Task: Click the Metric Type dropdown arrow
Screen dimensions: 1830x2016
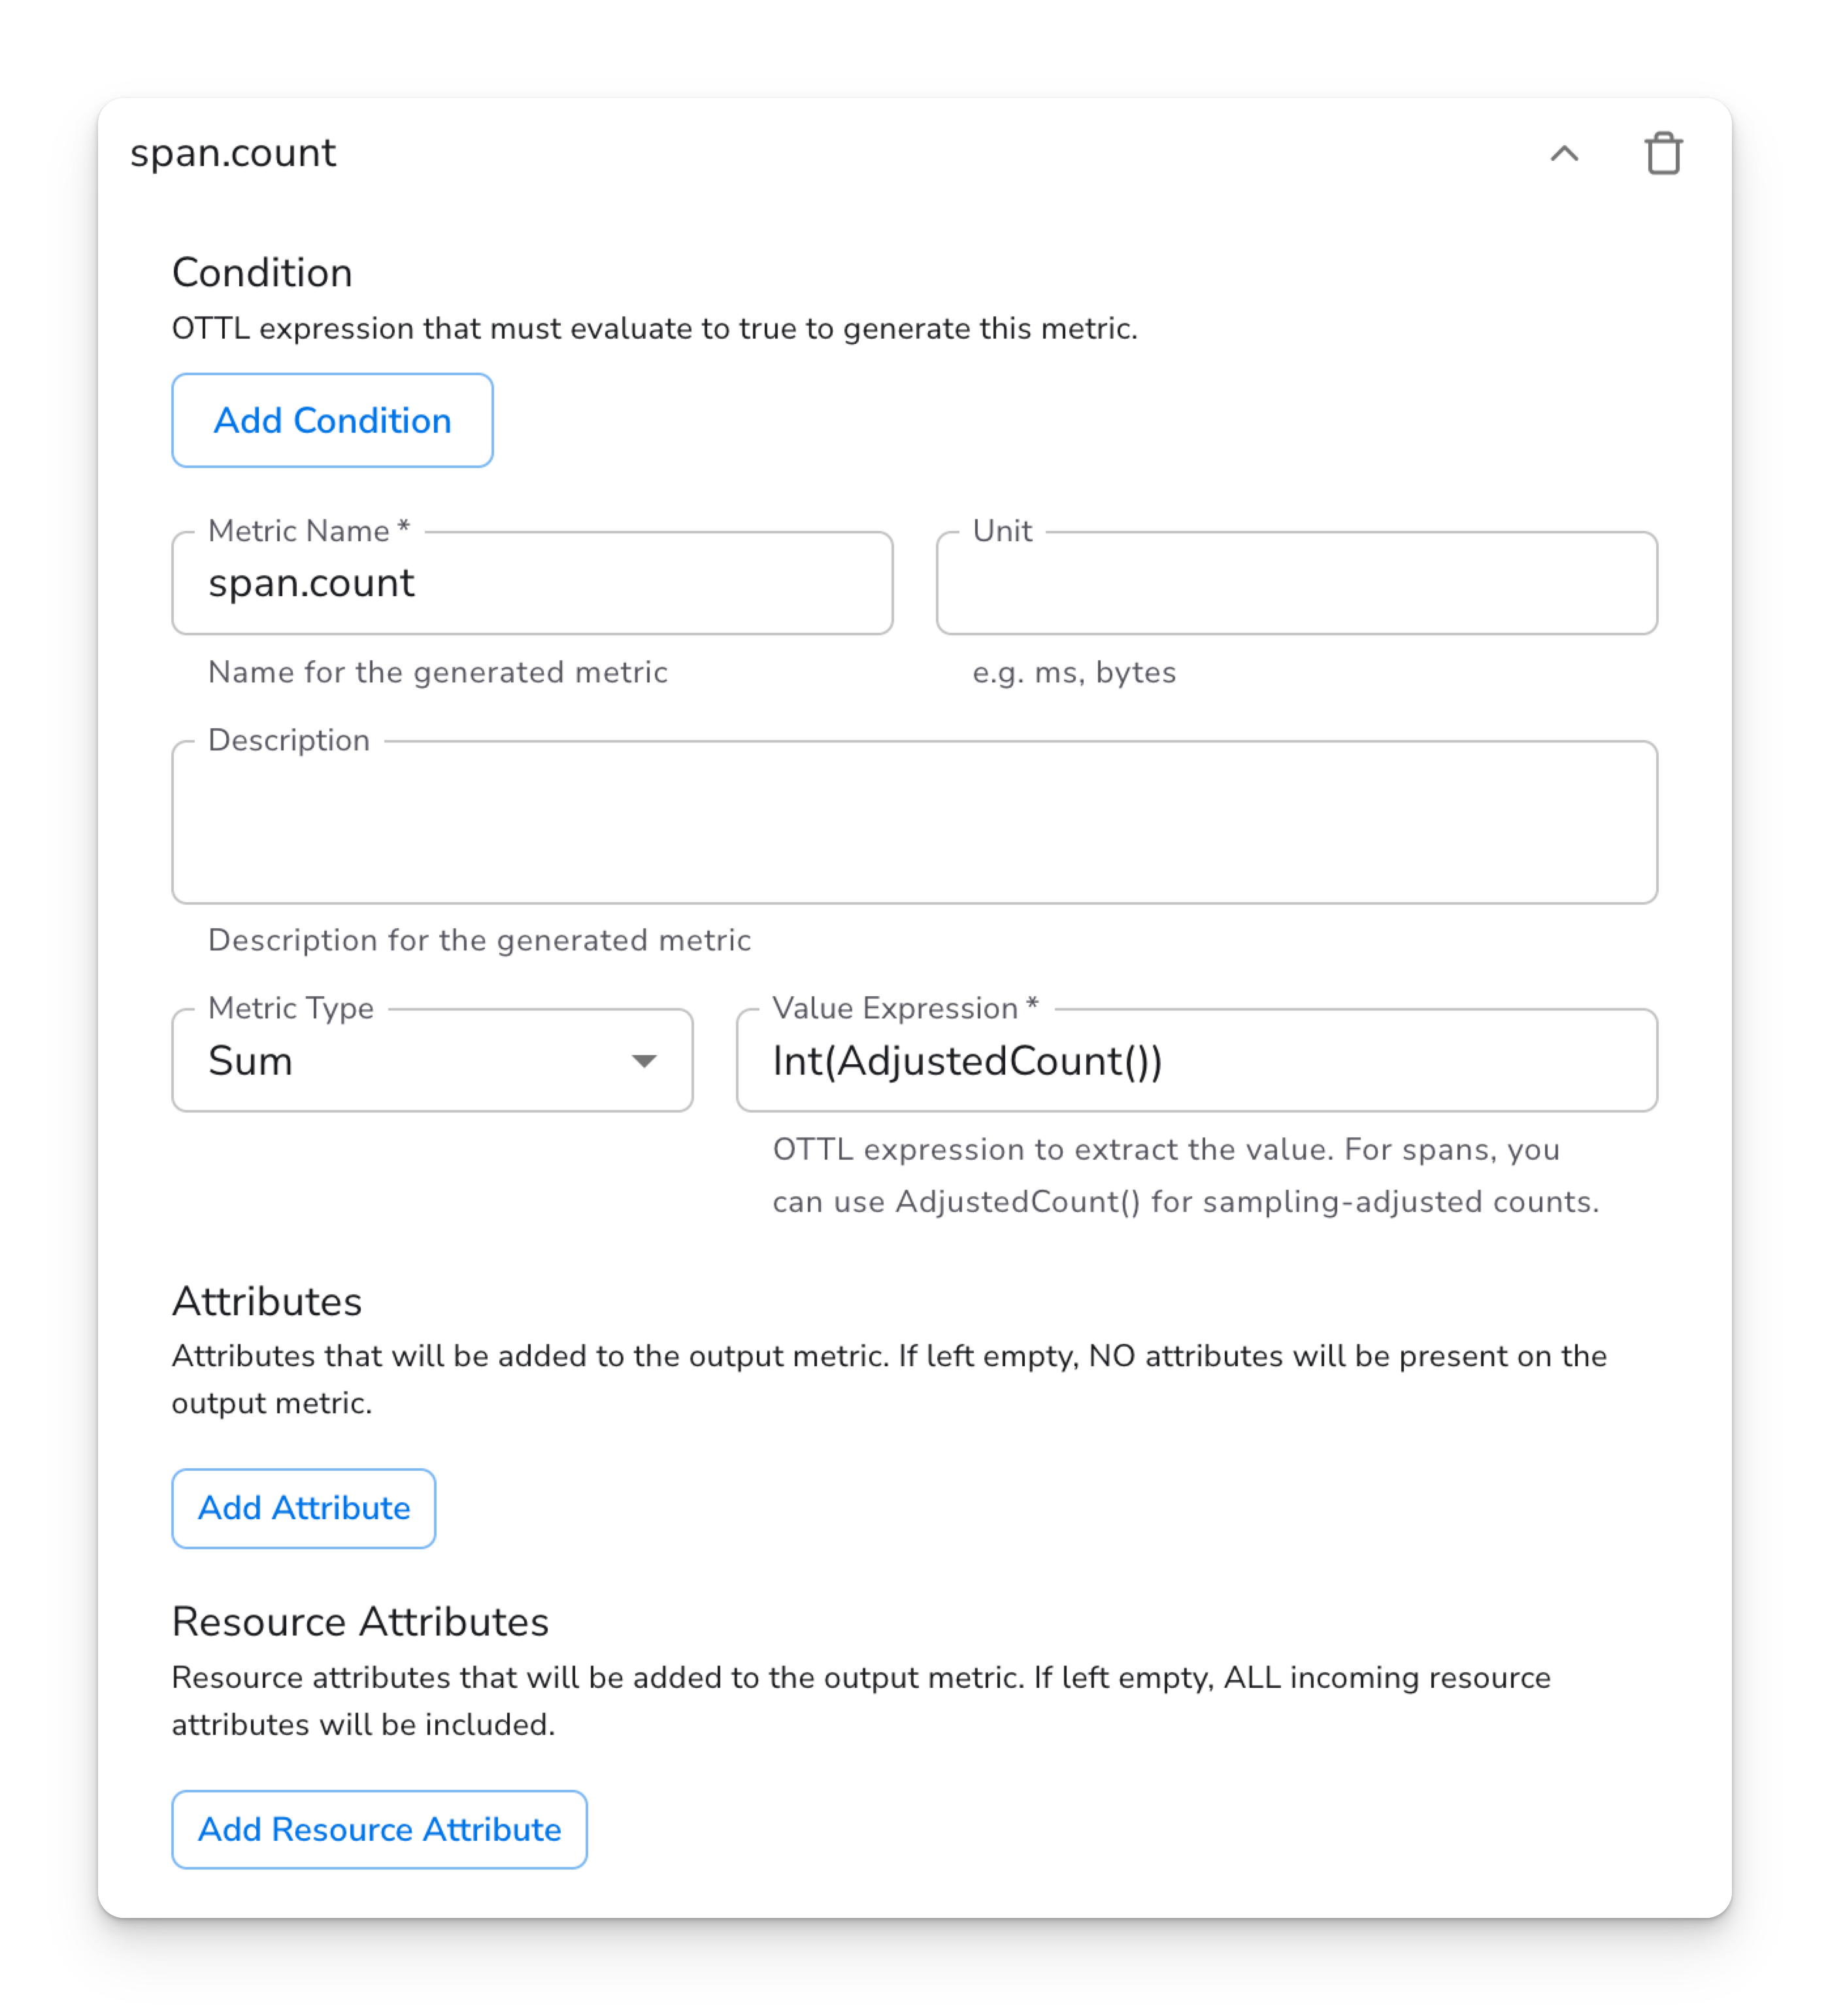Action: tap(644, 1060)
